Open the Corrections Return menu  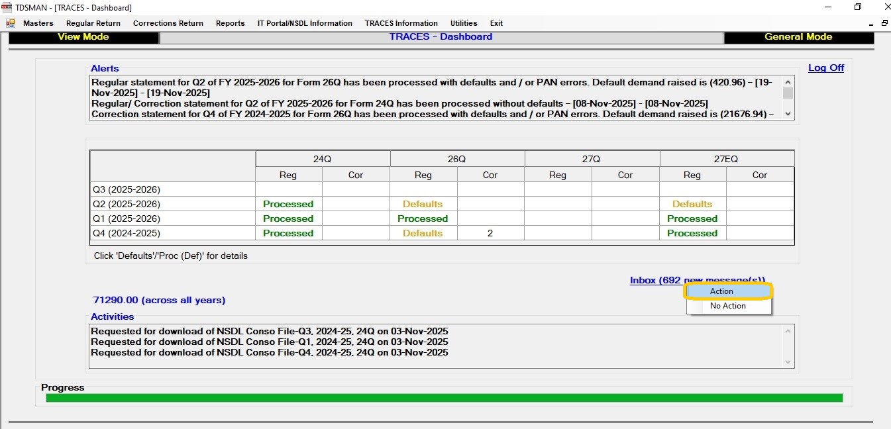tap(168, 23)
